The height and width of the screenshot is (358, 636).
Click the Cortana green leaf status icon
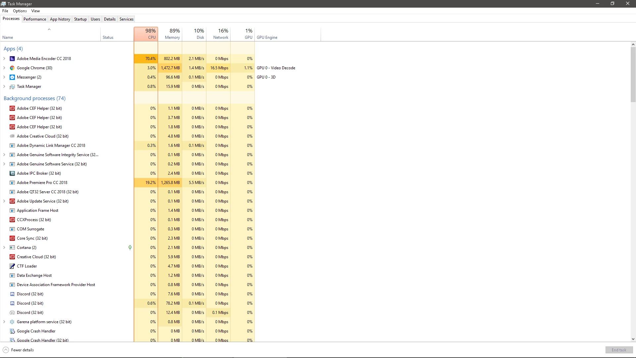tap(130, 248)
